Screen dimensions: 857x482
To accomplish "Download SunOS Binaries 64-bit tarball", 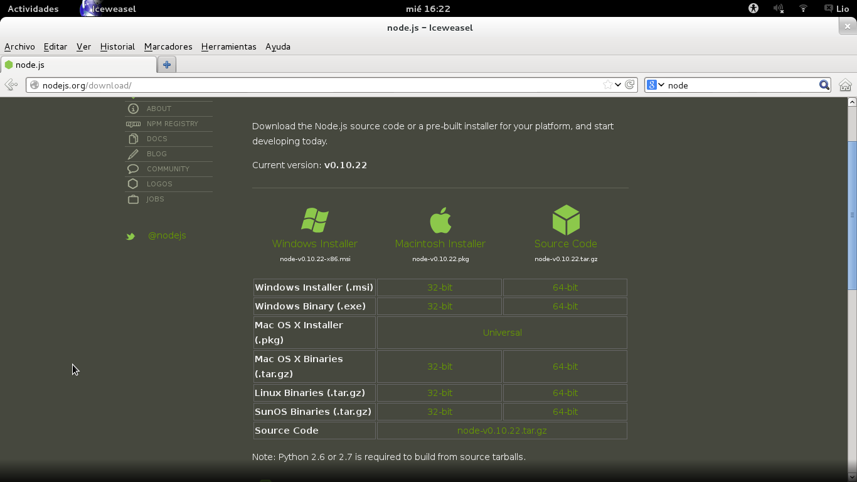I will tap(565, 412).
